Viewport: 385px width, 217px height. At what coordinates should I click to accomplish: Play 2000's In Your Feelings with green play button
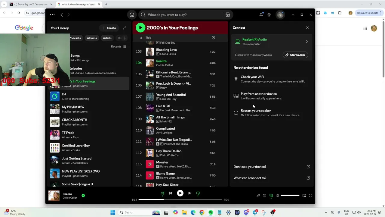click(x=140, y=28)
